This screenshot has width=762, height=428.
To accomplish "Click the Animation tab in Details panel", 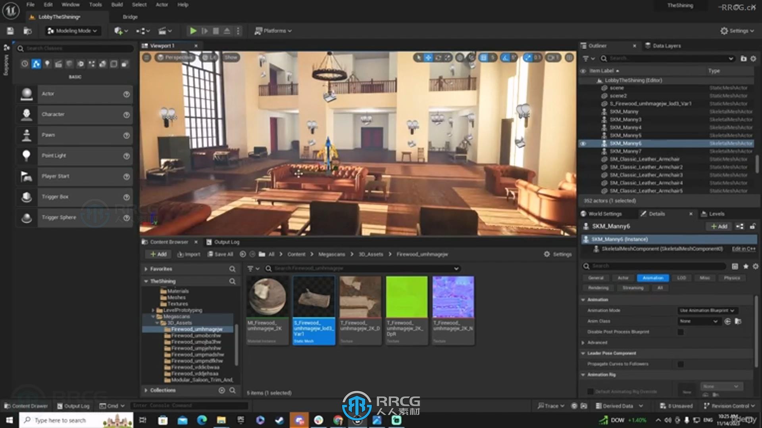I will click(x=652, y=277).
